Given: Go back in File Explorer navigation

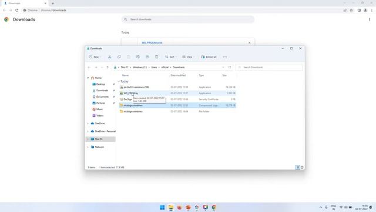Looking at the screenshot, I should (89, 67).
